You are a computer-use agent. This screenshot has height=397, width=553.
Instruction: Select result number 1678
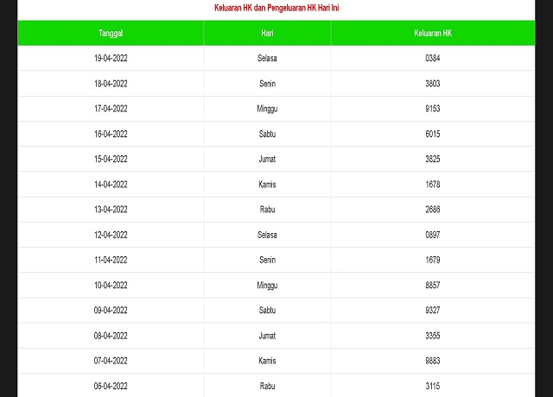[433, 185]
